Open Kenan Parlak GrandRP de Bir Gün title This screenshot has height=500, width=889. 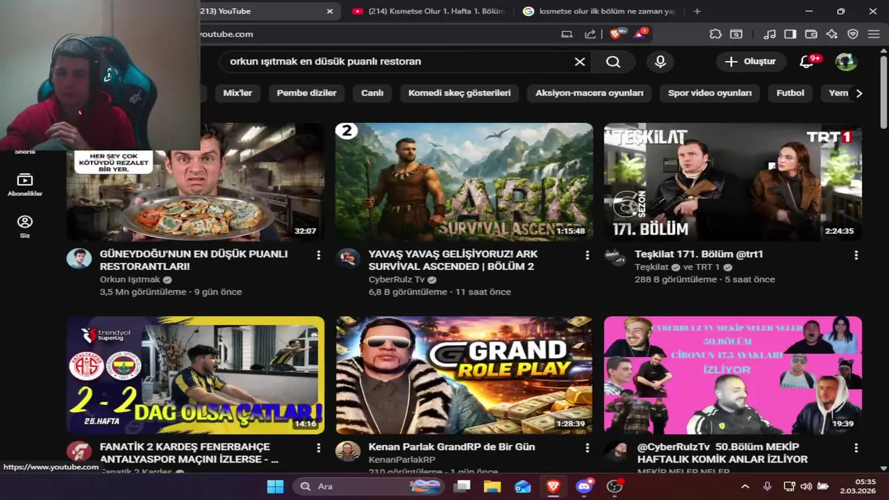(x=451, y=447)
